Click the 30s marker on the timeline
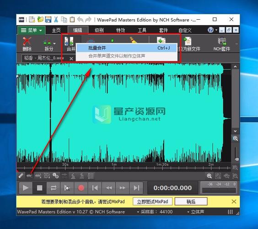The width and height of the screenshot is (258, 229). (x=65, y=165)
